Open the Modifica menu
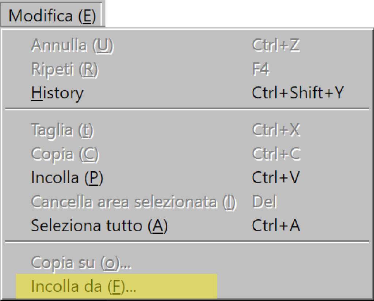The width and height of the screenshot is (374, 301). [x=51, y=15]
